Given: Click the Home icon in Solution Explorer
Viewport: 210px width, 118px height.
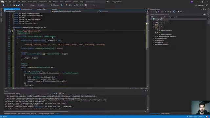Looking at the screenshot, I should pyautogui.click(x=156, y=12).
